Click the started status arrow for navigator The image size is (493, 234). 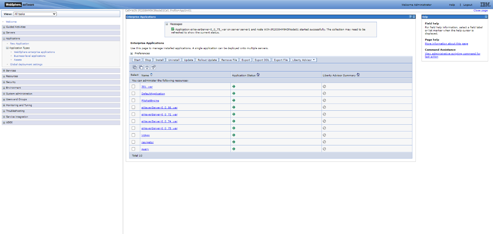click(x=234, y=142)
